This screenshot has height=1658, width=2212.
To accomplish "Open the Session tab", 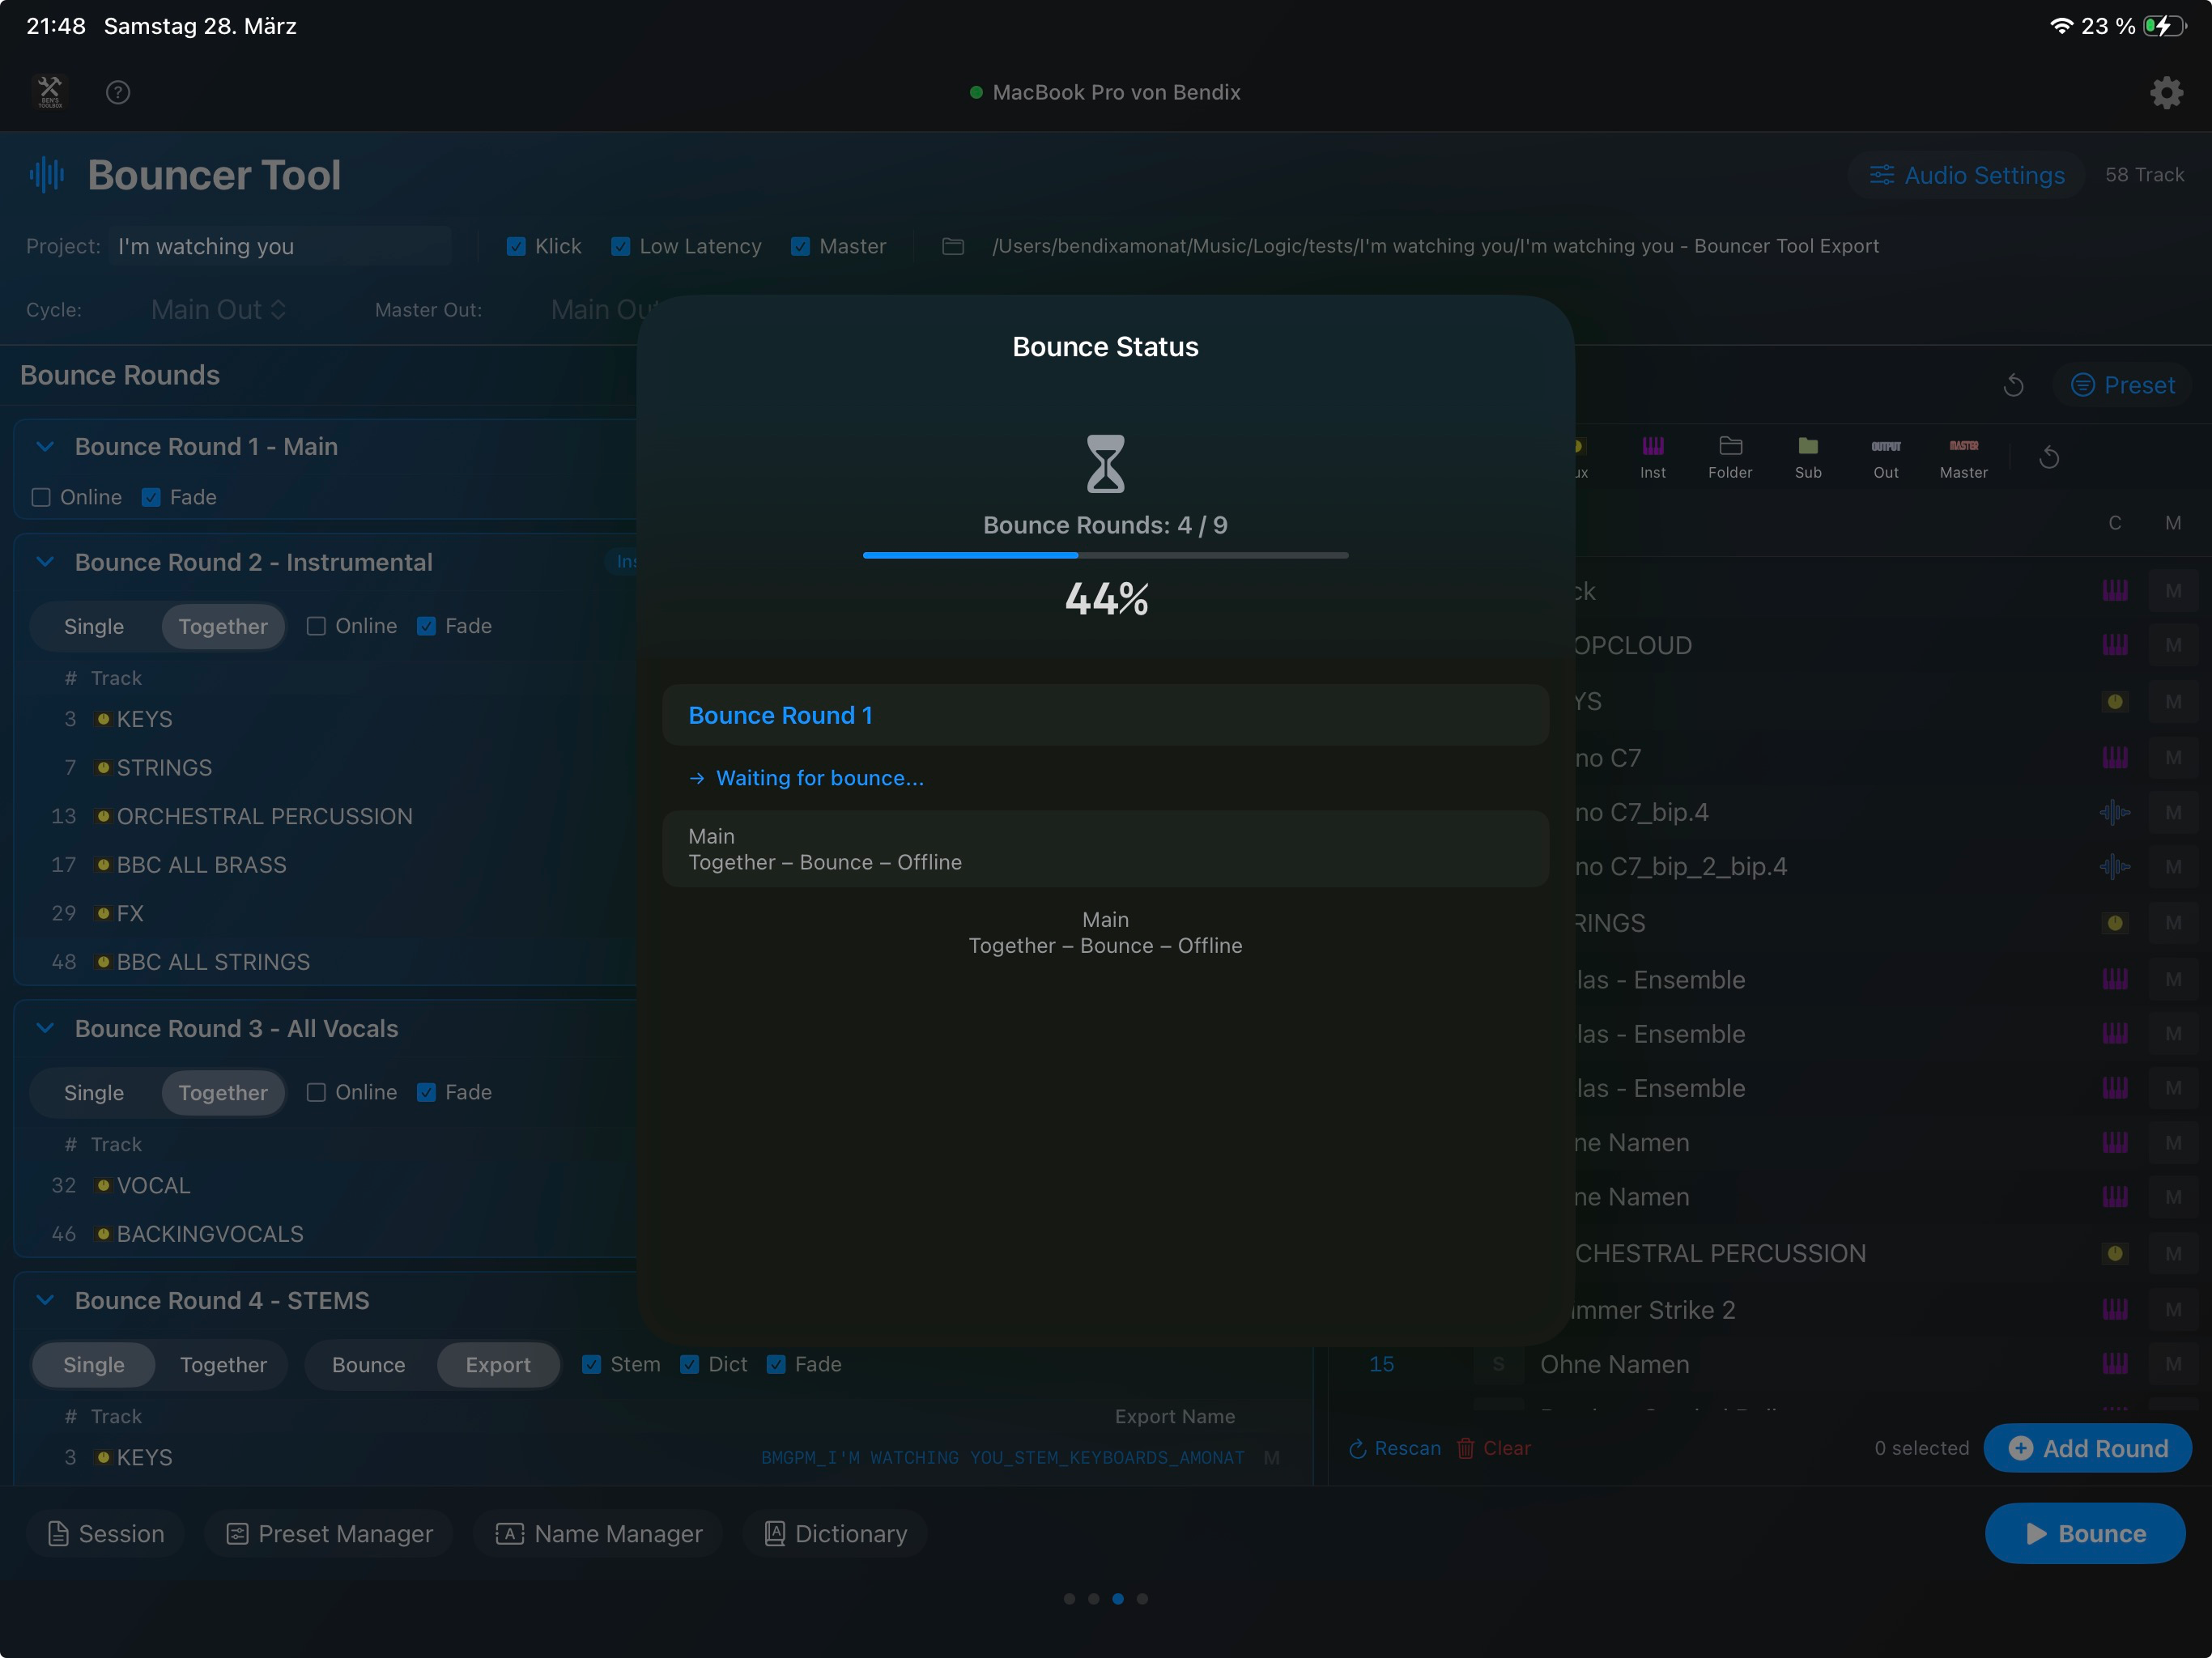I will tap(106, 1533).
